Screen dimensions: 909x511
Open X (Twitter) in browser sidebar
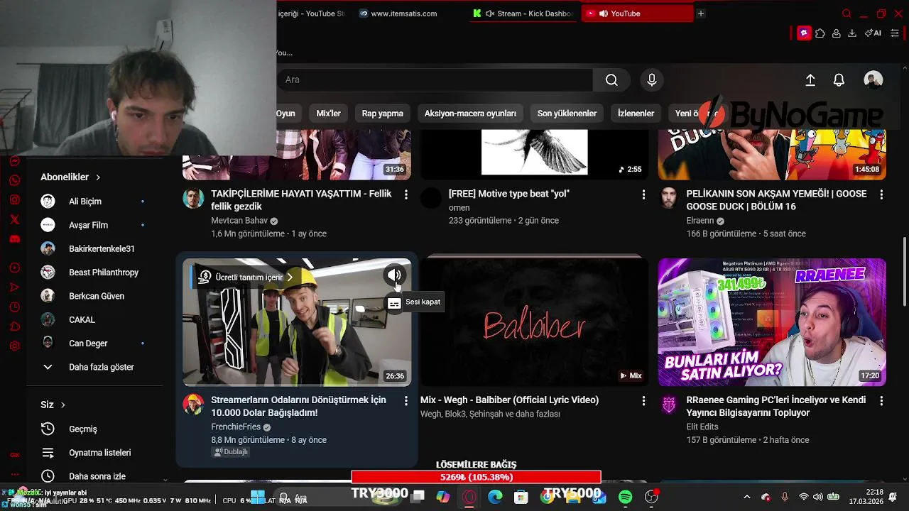[x=15, y=219]
